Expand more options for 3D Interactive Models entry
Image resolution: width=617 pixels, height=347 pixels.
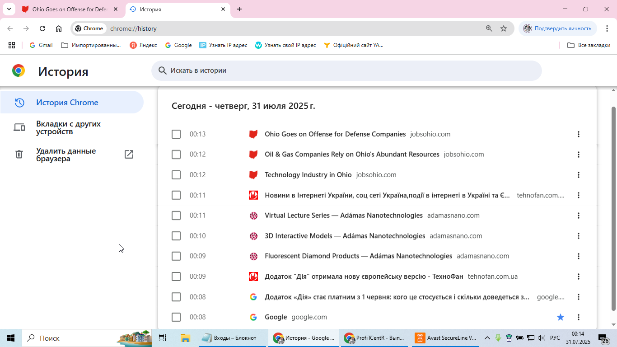tap(579, 236)
